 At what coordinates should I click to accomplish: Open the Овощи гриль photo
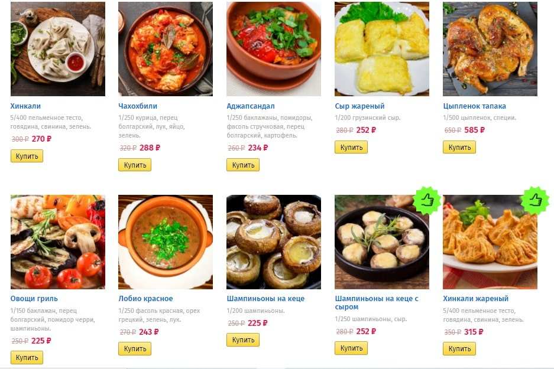click(58, 242)
